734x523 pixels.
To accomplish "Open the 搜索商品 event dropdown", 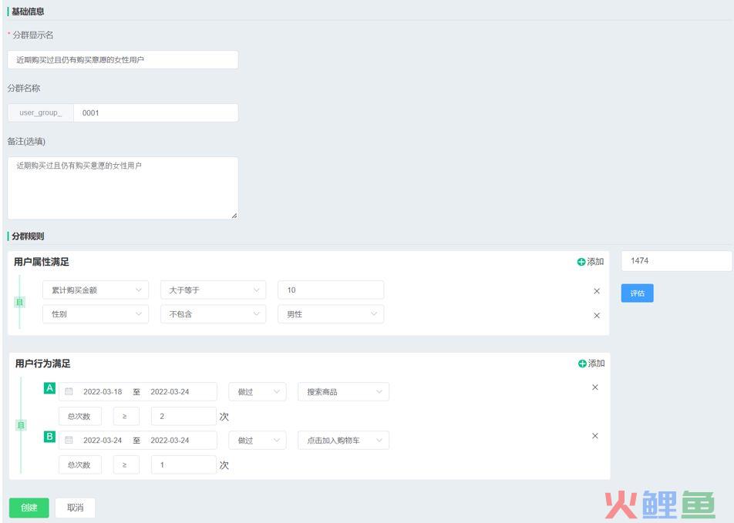I will tap(343, 392).
